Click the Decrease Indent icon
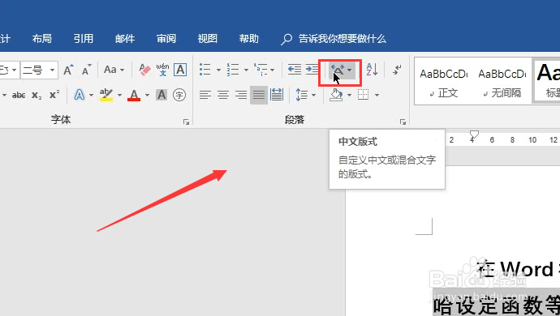This screenshot has height=316, width=560. pyautogui.click(x=295, y=70)
